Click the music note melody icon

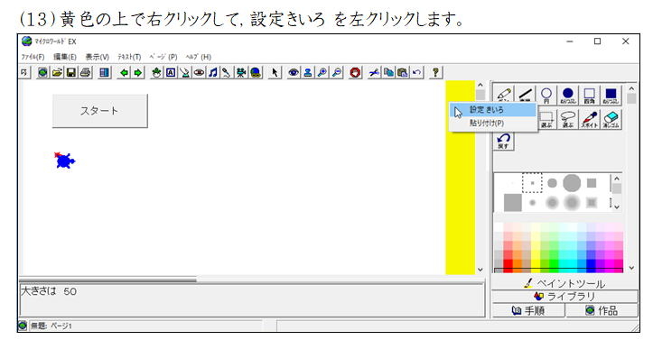coord(213,72)
